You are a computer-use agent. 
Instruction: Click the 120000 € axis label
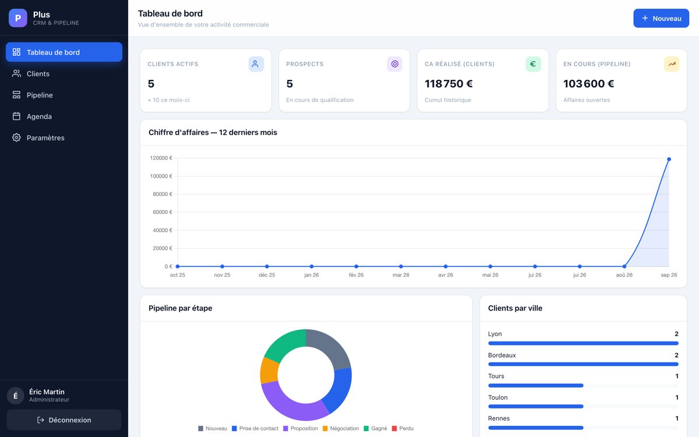point(161,158)
